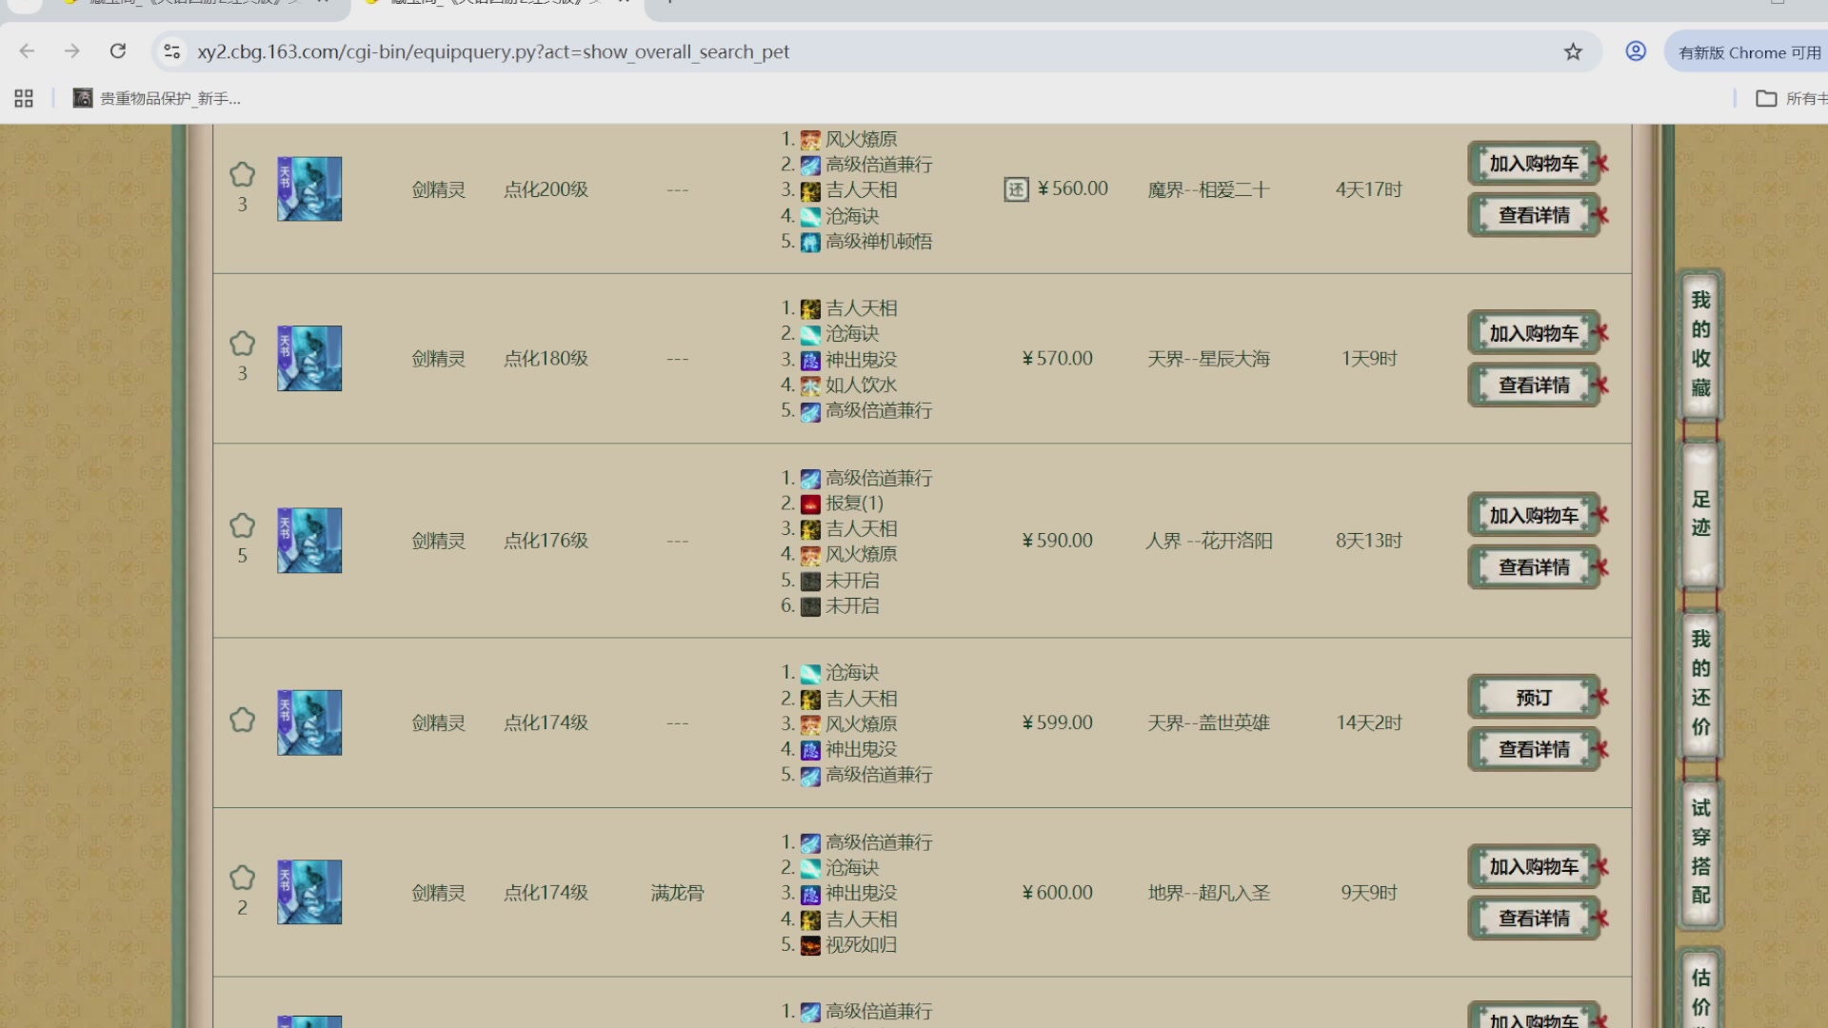Open Chrome profile avatar icon
Viewport: 1828px width, 1028px height.
tap(1636, 51)
